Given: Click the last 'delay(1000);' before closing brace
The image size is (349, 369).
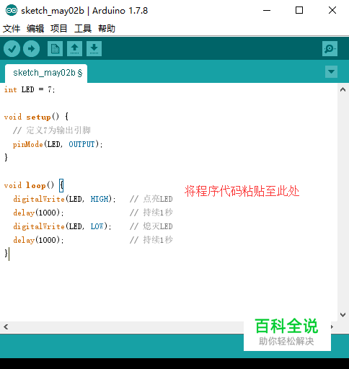Looking at the screenshot, I should (38, 240).
